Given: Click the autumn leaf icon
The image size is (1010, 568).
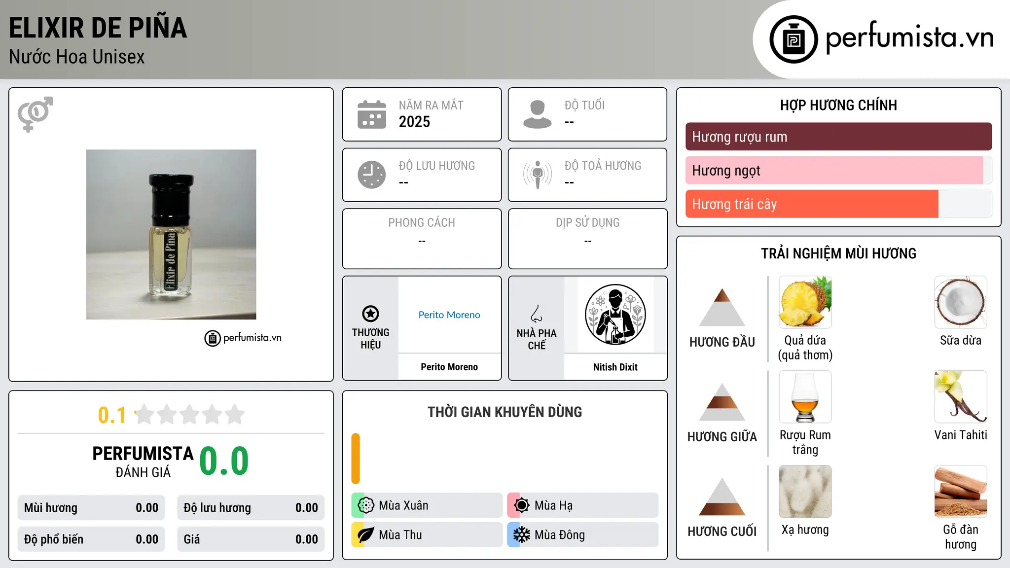Looking at the screenshot, I should click(366, 535).
